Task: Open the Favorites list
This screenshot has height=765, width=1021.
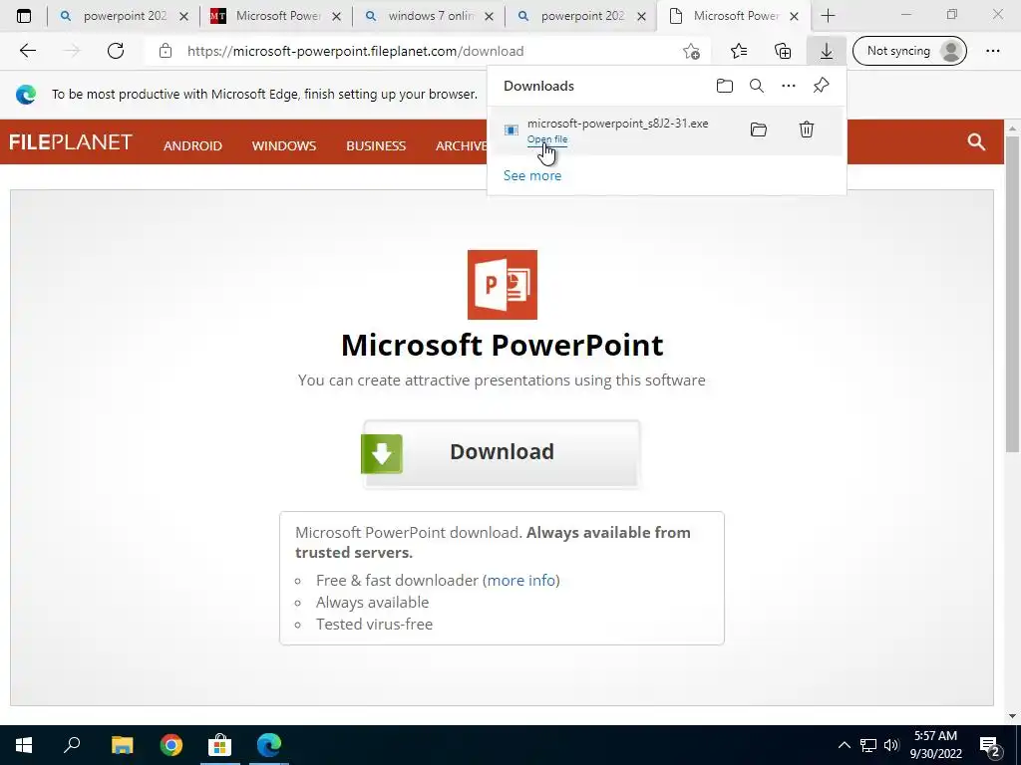Action: (x=739, y=51)
